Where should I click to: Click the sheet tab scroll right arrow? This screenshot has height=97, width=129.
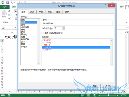pyautogui.click(x=9, y=91)
